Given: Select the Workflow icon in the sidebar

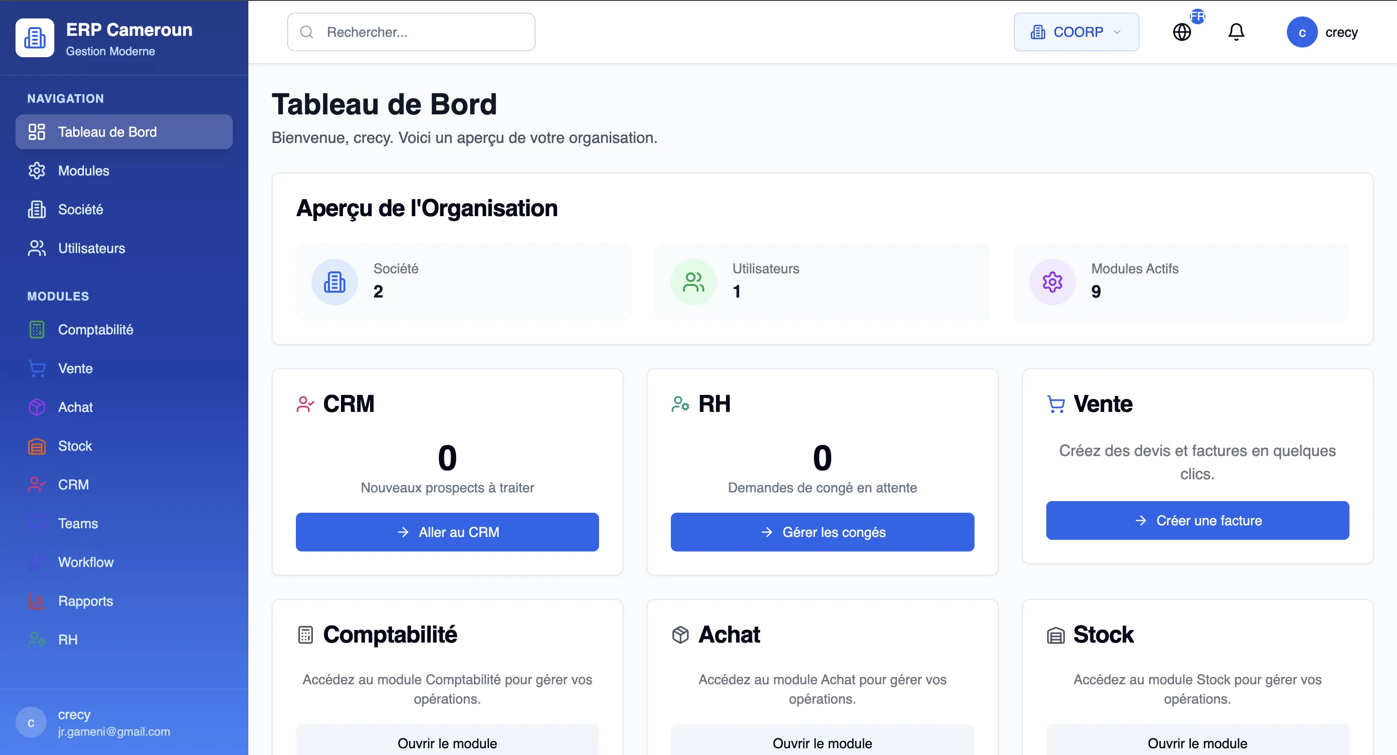Looking at the screenshot, I should (36, 562).
